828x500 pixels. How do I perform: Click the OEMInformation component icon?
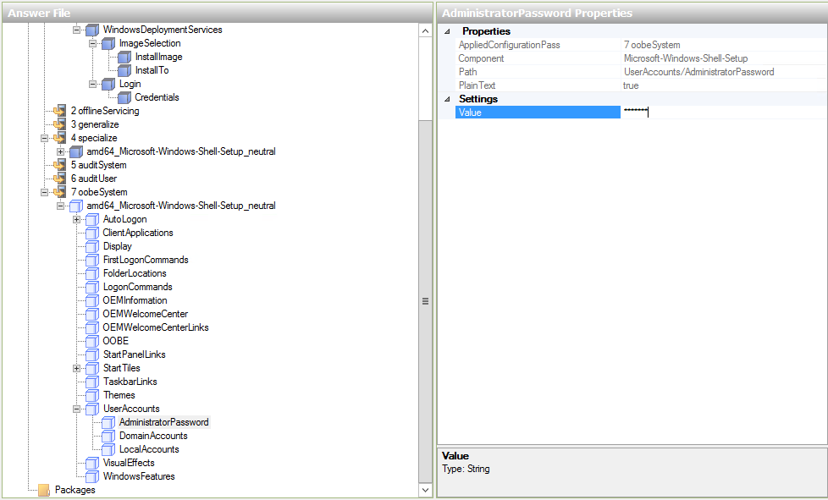92,300
